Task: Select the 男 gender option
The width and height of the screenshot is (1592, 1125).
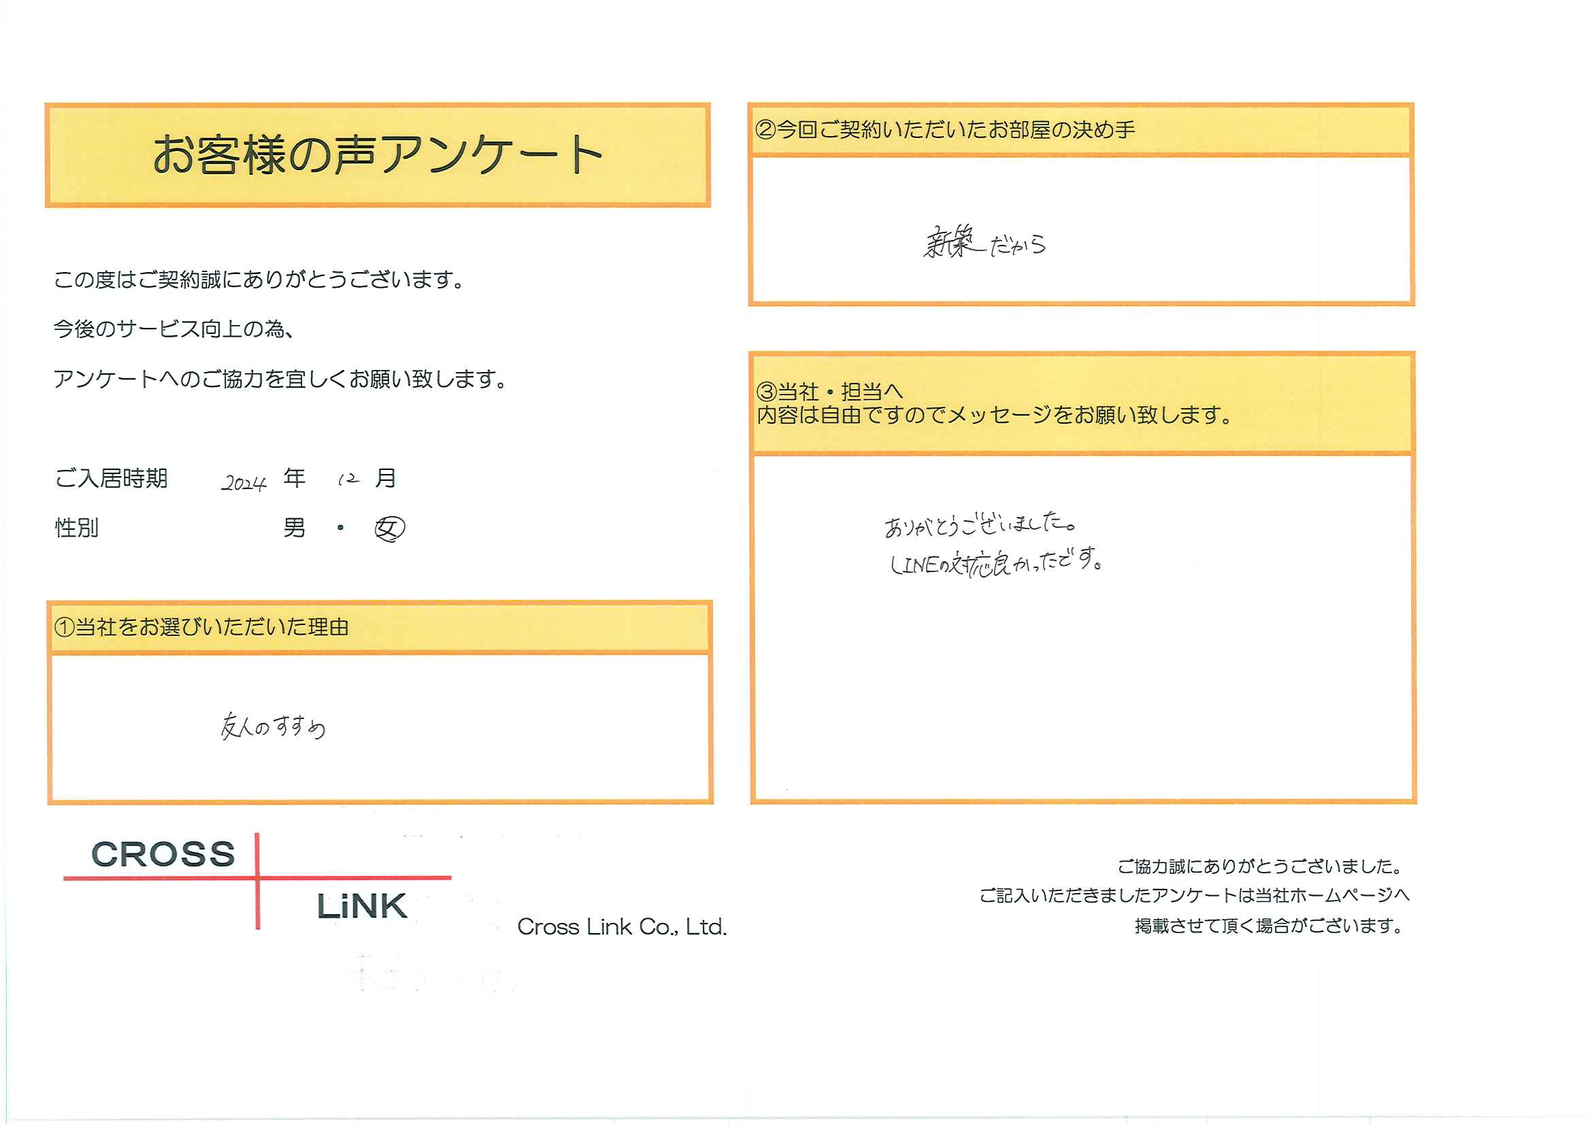Action: coord(295,528)
